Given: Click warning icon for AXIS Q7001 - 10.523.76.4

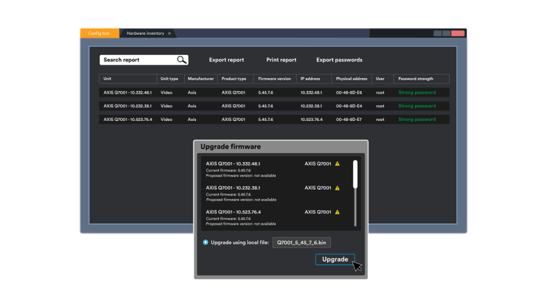Looking at the screenshot, I should [337, 212].
